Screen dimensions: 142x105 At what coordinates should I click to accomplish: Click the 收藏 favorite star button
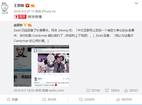pyautogui.click(x=12, y=100)
